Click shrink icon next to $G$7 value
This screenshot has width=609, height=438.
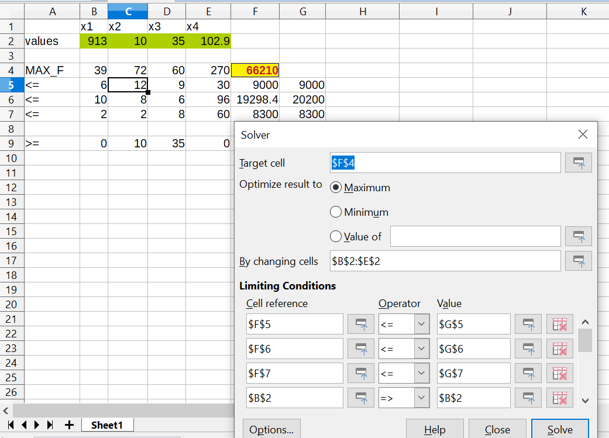click(x=528, y=373)
